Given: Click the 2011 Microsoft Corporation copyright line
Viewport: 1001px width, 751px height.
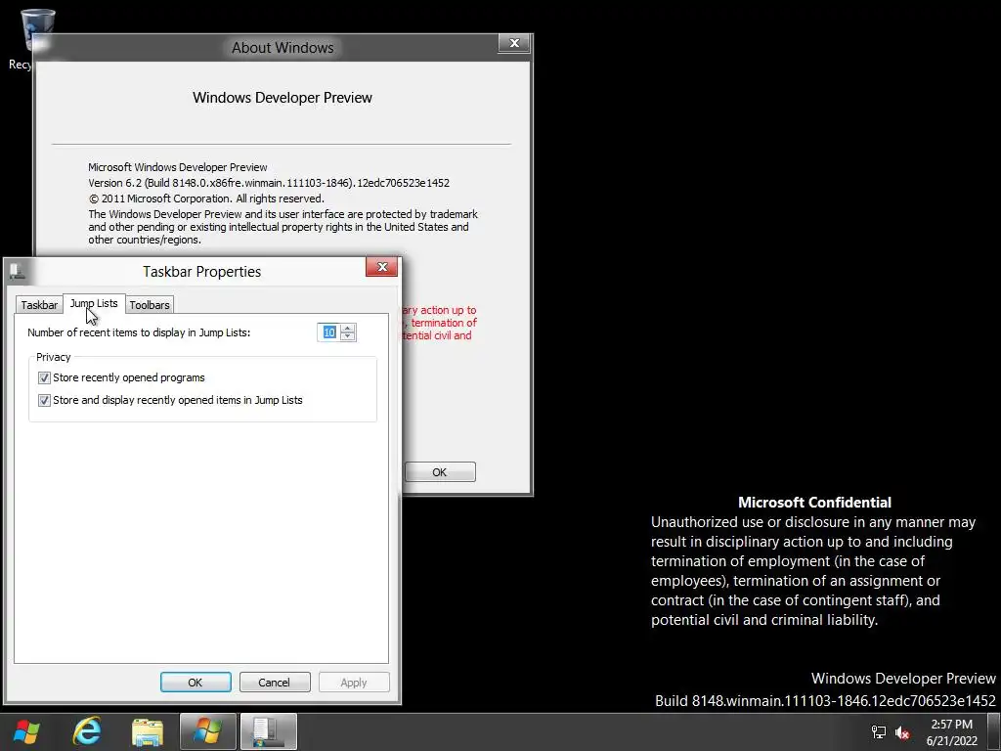Looking at the screenshot, I should (206, 199).
